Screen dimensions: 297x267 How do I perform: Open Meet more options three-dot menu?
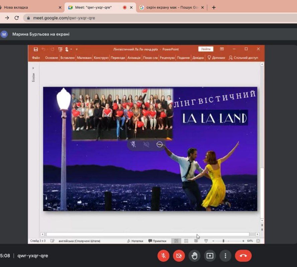tap(225, 256)
